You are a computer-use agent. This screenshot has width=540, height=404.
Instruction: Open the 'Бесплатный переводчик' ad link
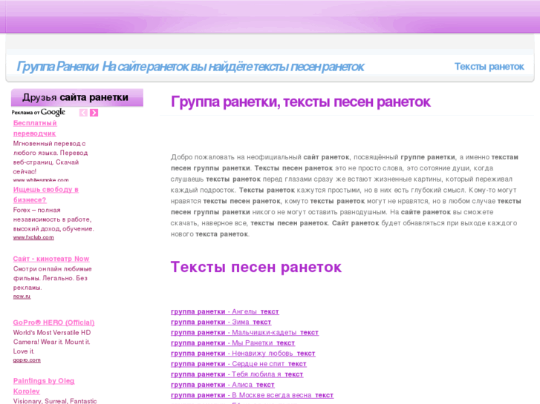pos(35,128)
